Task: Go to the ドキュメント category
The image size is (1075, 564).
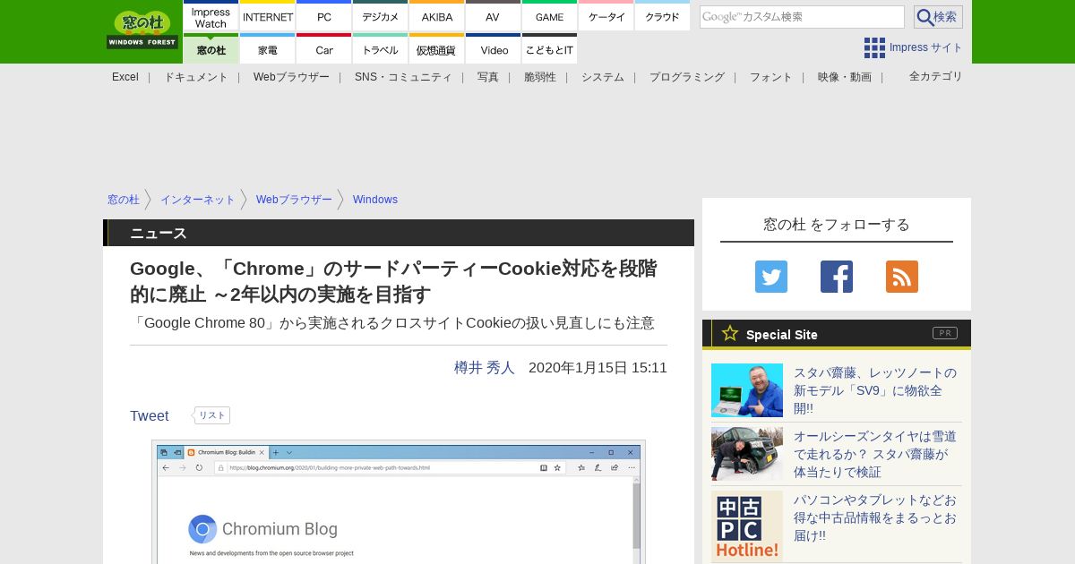Action: pyautogui.click(x=196, y=77)
